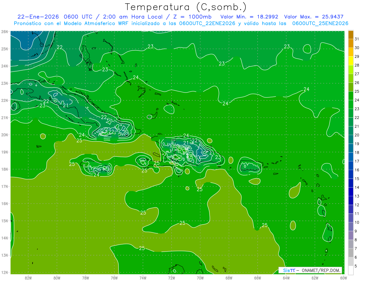
Task: Click the topmost dark orange color scale swatch
Action: [351, 35]
